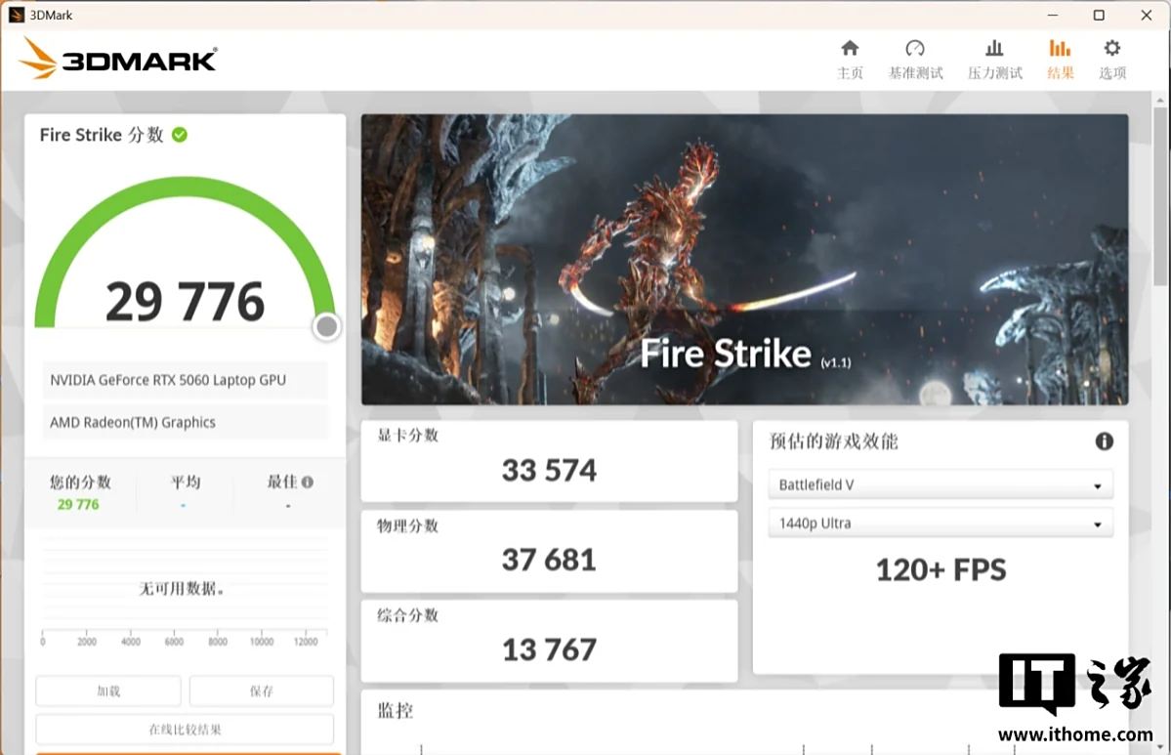1171x755 pixels.
Task: Select the 显卡分数 graphics score card
Action: pyautogui.click(x=549, y=461)
